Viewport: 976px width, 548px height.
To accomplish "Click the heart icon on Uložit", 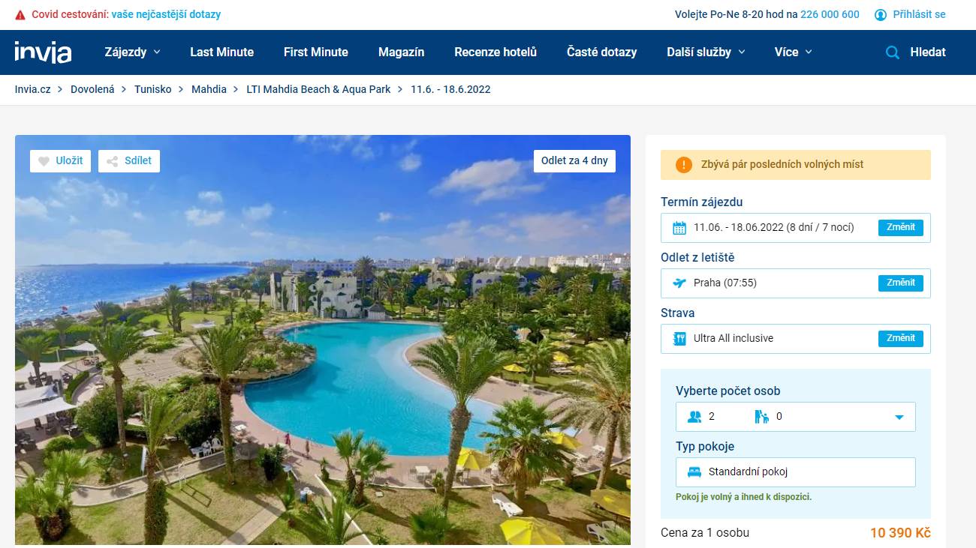I will click(44, 161).
